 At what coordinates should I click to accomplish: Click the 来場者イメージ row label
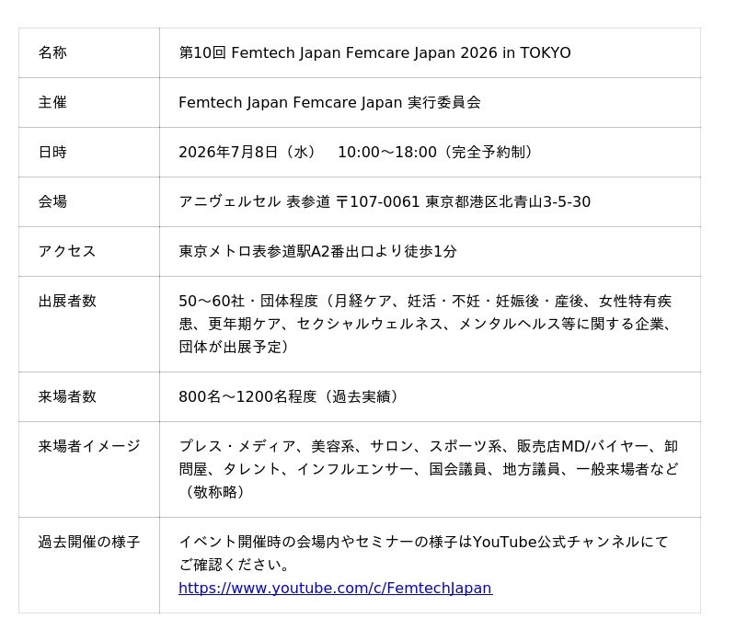[88, 446]
